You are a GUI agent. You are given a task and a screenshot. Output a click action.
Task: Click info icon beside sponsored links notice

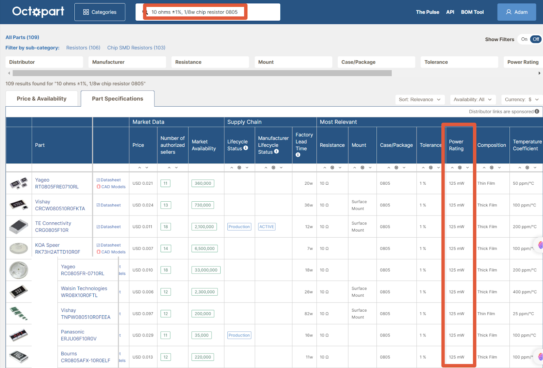pyautogui.click(x=537, y=111)
